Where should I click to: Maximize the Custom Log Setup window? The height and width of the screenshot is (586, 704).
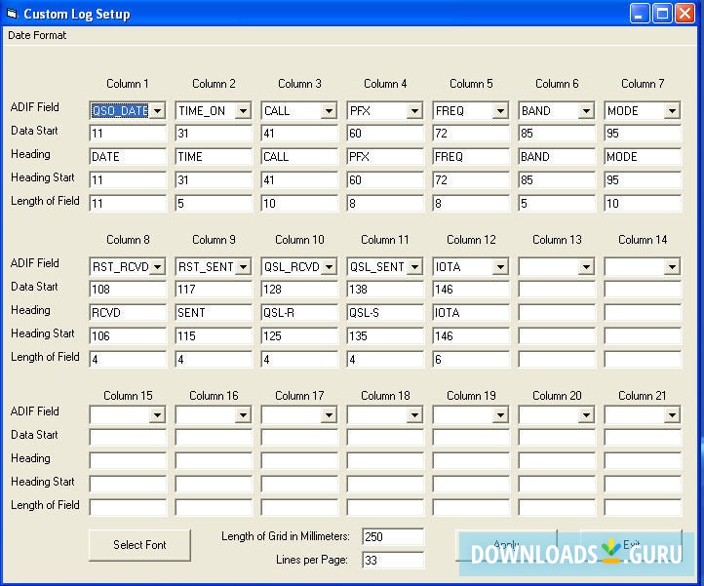tap(662, 14)
